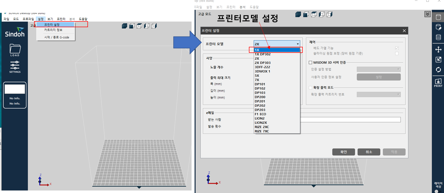The width and height of the screenshot is (444, 193).
Task: Select 1X DP302 in printer model list
Action: coord(277,54)
